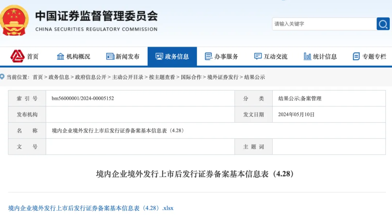Image resolution: width=392 pixels, height=221 pixels.
Task: Select 国际合作 in the breadcrumb path
Action: pyautogui.click(x=191, y=77)
